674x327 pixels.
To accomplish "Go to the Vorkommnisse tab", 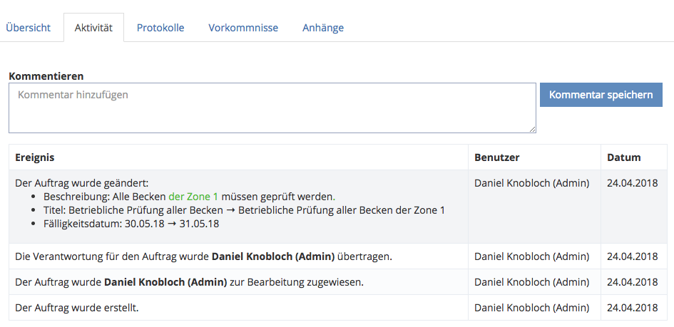I will click(243, 28).
